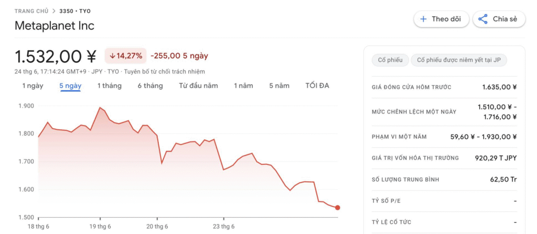
Task: Show the 5 năm range
Action: [x=279, y=86]
